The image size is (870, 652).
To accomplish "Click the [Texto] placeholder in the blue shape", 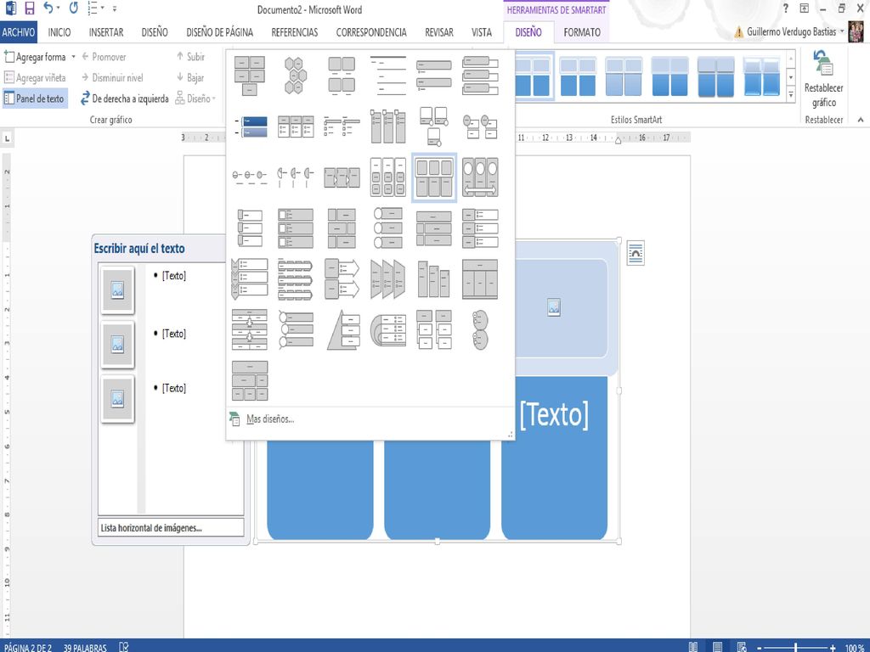I will pos(554,414).
